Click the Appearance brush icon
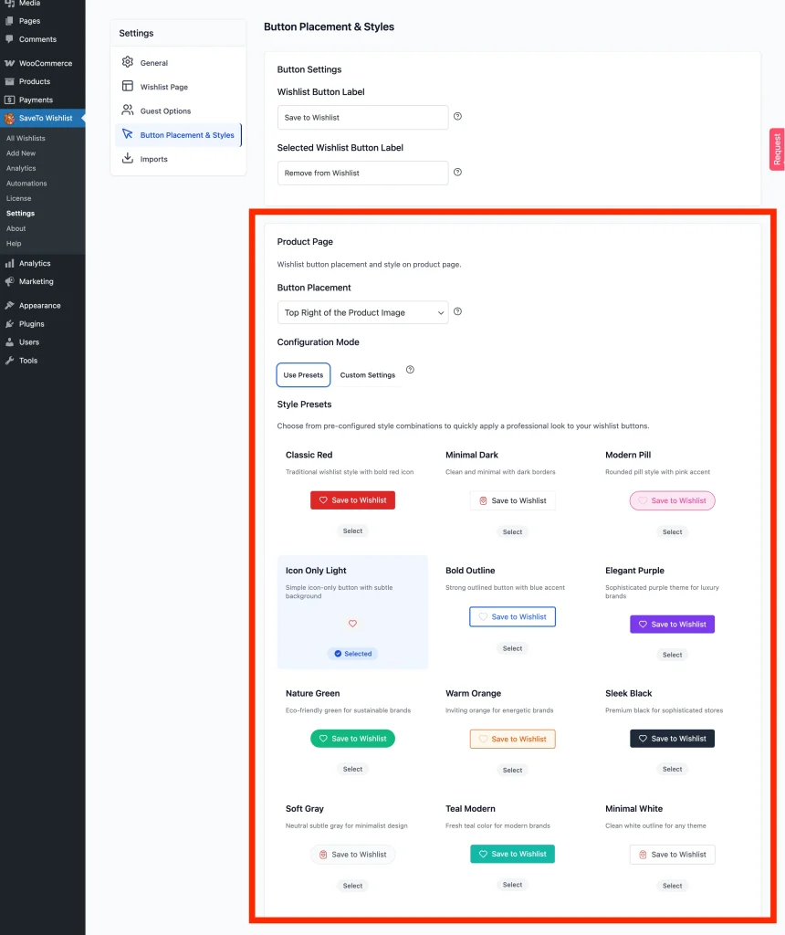The height and width of the screenshot is (935, 785). (x=9, y=305)
